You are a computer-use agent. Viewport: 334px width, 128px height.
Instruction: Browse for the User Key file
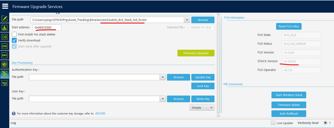coord(179,99)
